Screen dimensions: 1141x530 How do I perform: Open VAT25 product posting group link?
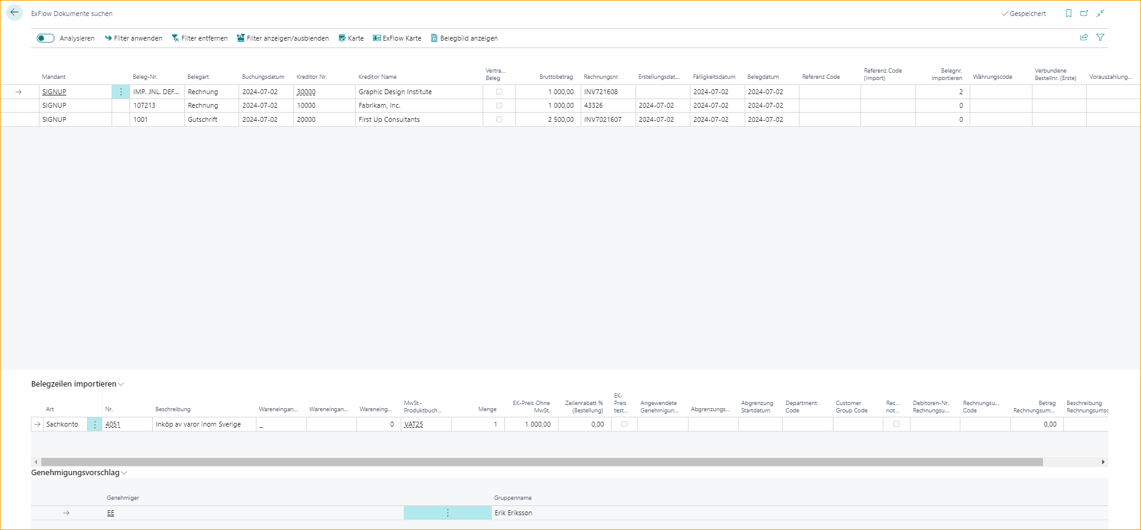[x=414, y=424]
